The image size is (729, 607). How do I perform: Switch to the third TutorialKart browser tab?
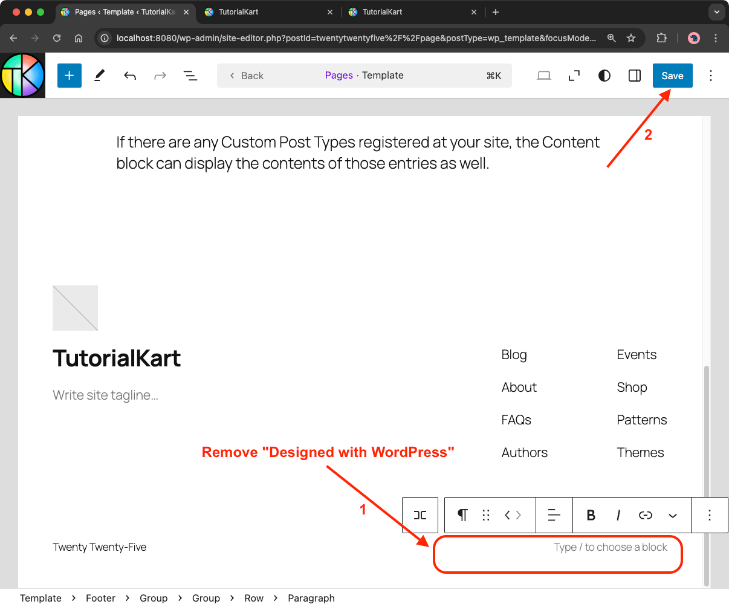(x=413, y=12)
